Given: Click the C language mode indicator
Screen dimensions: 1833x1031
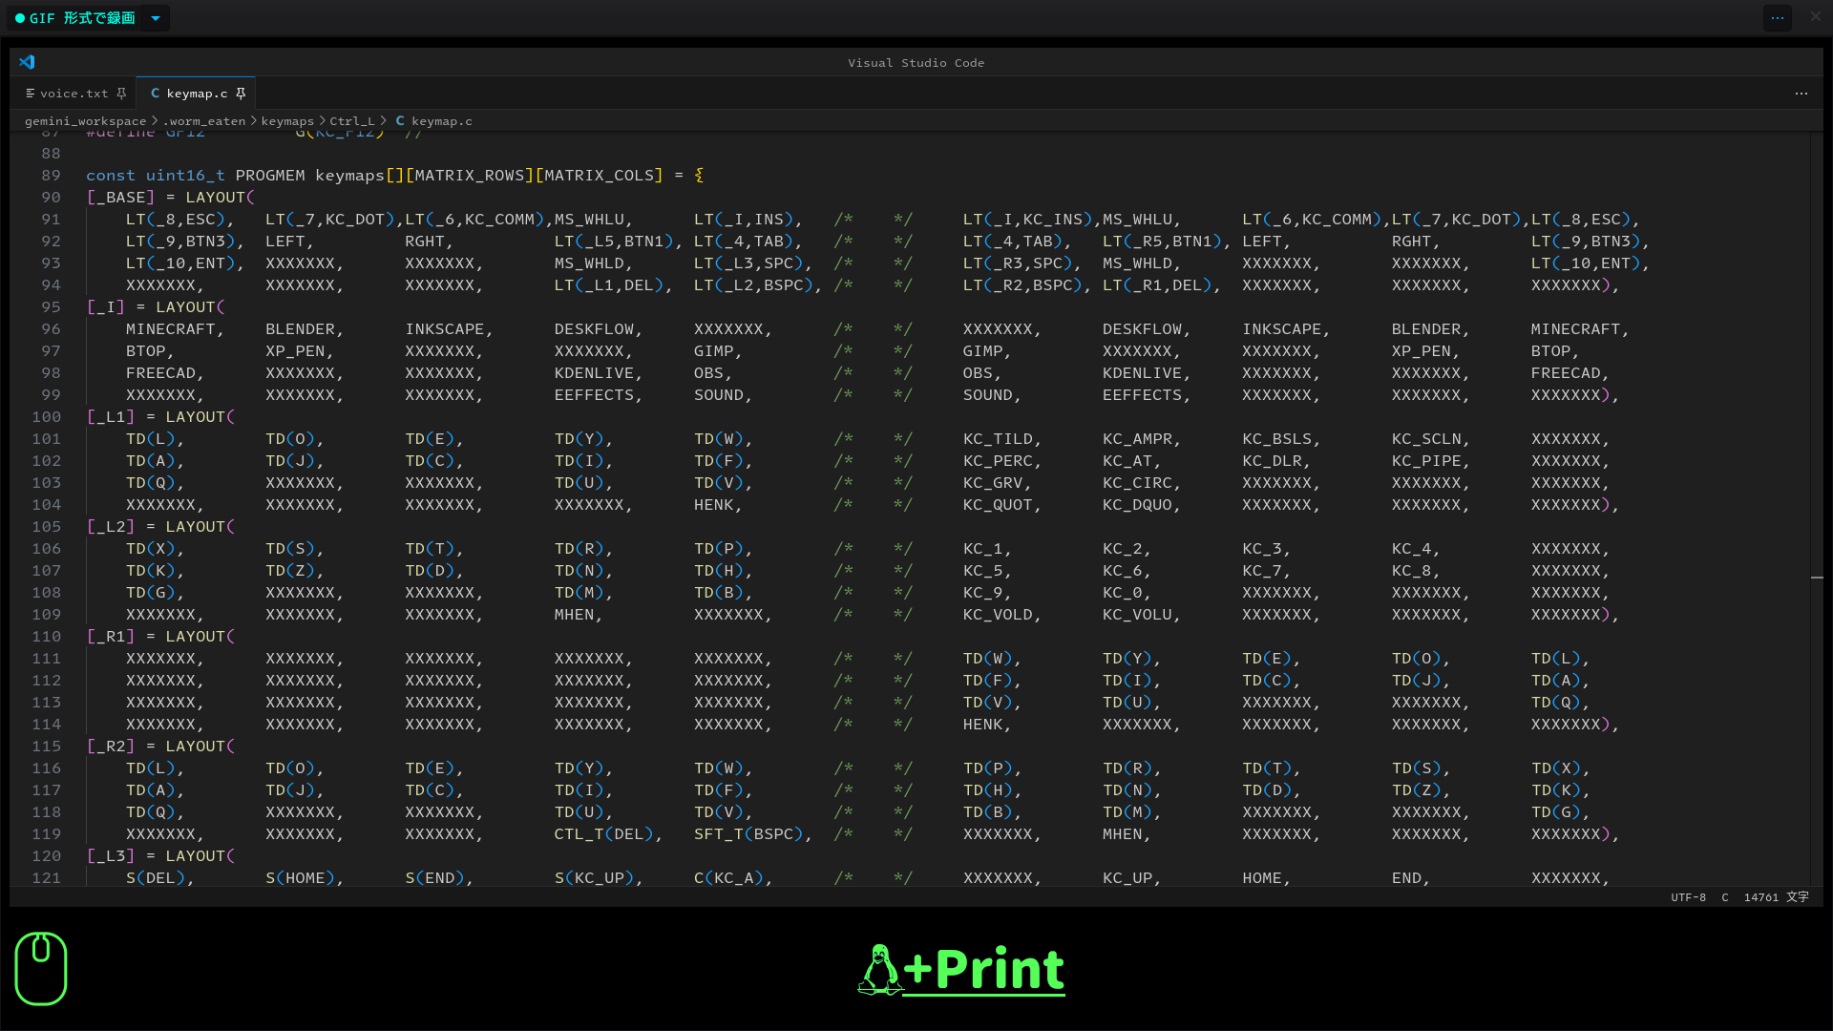Looking at the screenshot, I should coord(1724,897).
